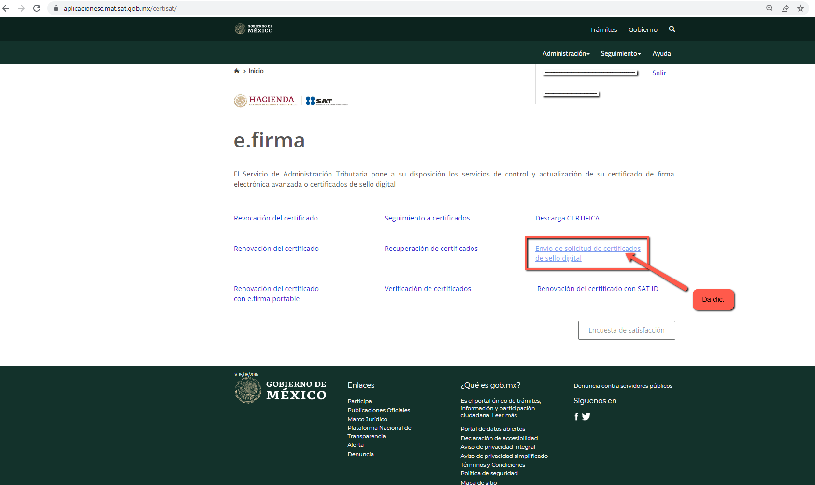The width and height of the screenshot is (815, 485).
Task: Open the share page icon
Action: (x=785, y=8)
